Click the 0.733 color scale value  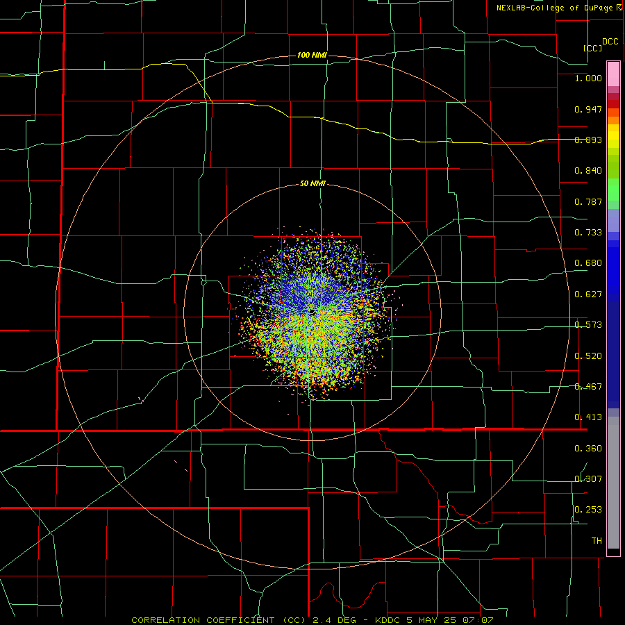(x=588, y=233)
